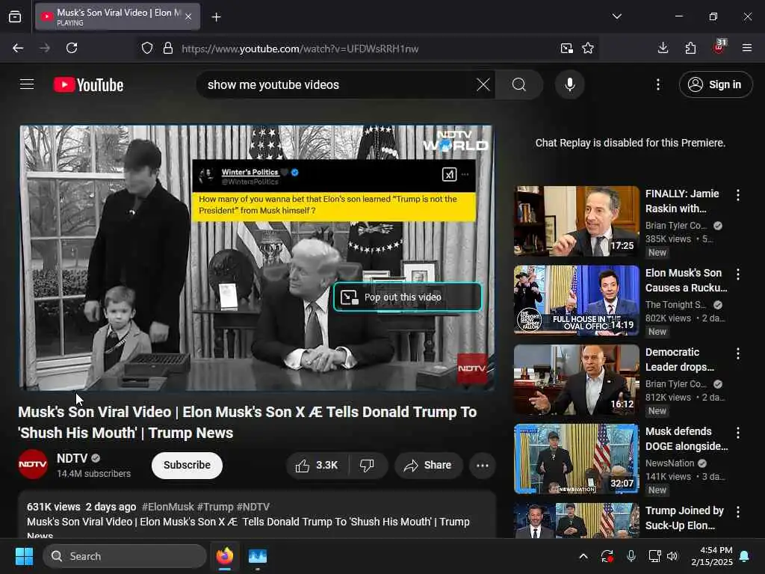Open more options for Musk defends DOGE video
Viewport: 765px width, 574px height.
(737, 433)
